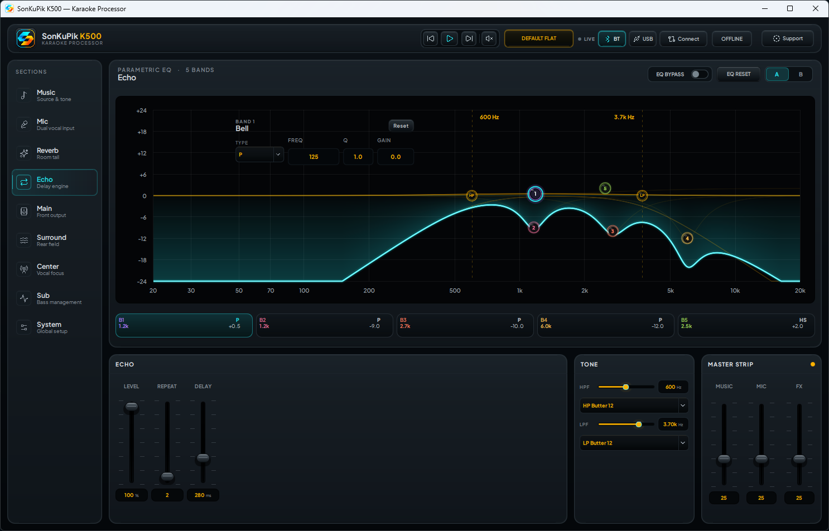Screen dimensions: 829x531
Task: Click the play icon in header
Action: click(x=450, y=38)
